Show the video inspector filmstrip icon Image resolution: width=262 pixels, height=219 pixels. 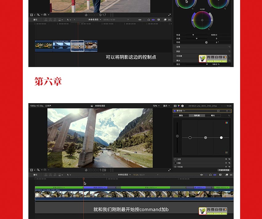click(x=175, y=106)
